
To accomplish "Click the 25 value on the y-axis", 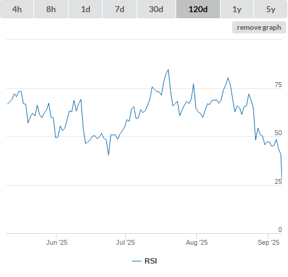I will tap(278, 181).
